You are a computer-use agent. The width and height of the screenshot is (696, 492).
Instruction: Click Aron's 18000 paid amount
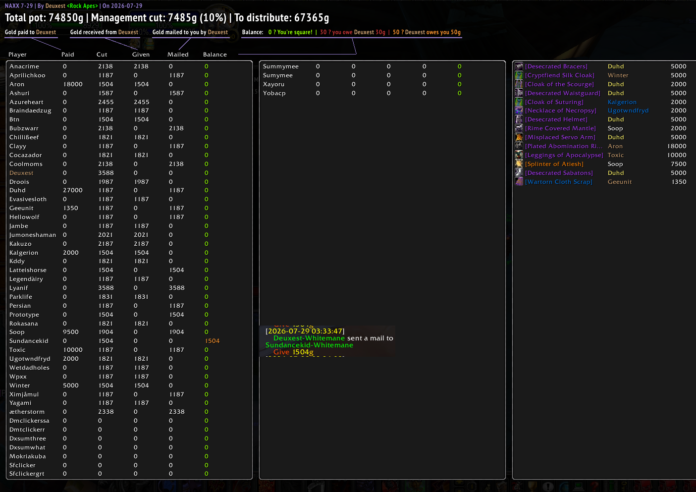pos(72,84)
